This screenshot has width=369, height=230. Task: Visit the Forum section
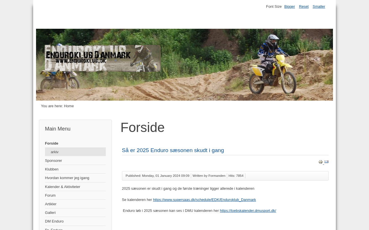click(x=50, y=195)
